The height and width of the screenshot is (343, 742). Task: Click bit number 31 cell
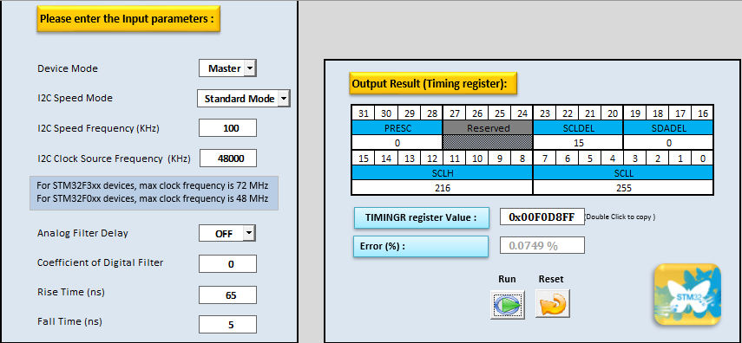[363, 113]
